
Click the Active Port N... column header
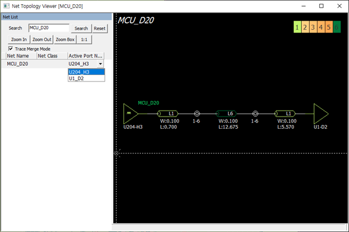point(85,56)
